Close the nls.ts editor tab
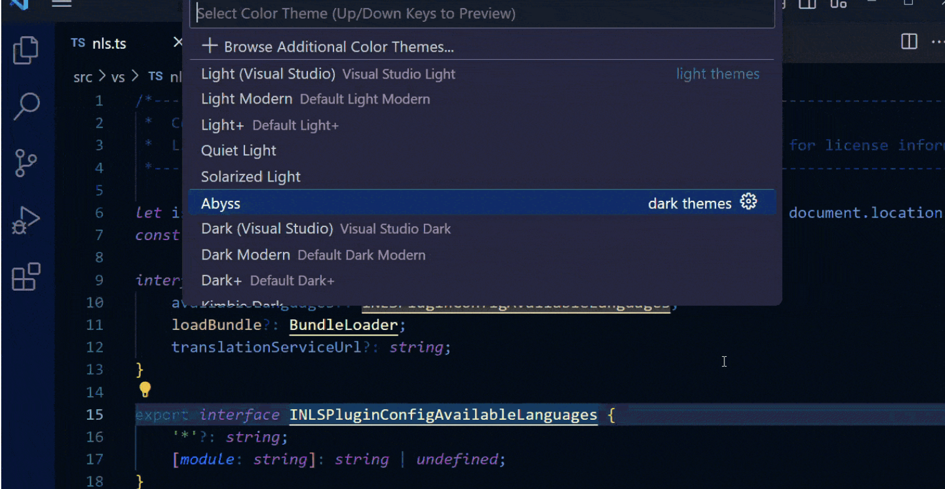945x489 pixels. point(178,42)
